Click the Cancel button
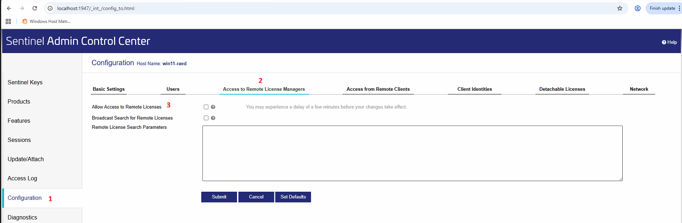The height and width of the screenshot is (223, 682). (256, 197)
